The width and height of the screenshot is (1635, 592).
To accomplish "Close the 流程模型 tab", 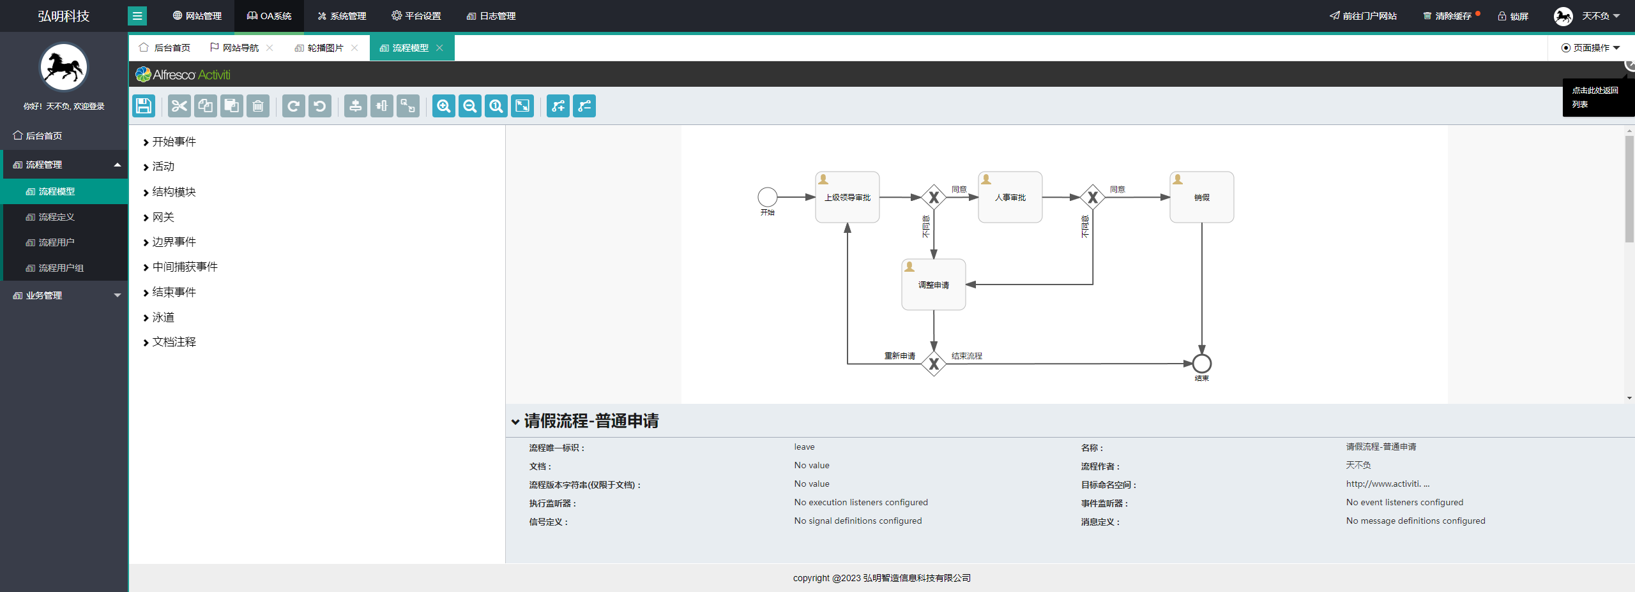I will (439, 48).
